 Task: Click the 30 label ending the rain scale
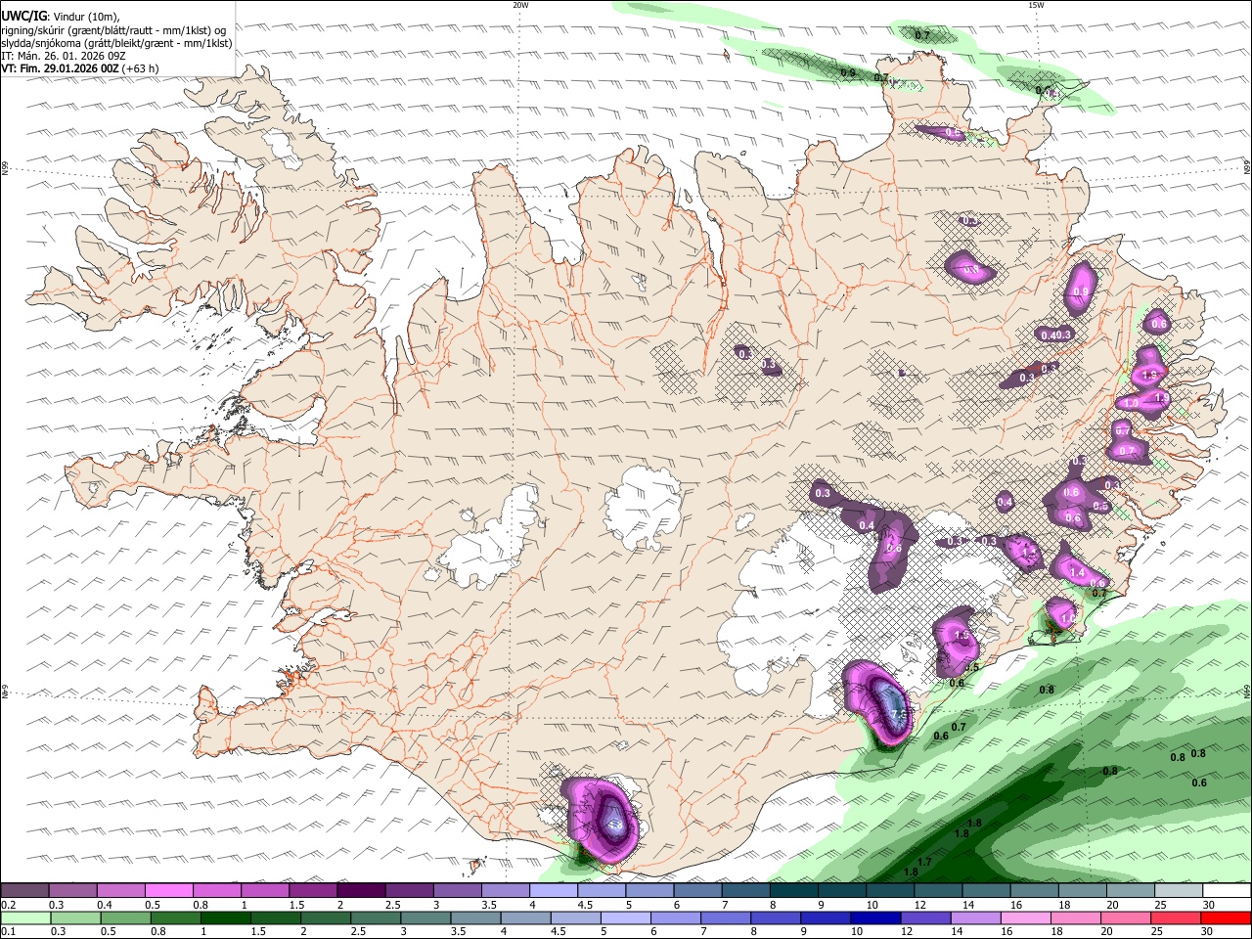tap(1205, 931)
